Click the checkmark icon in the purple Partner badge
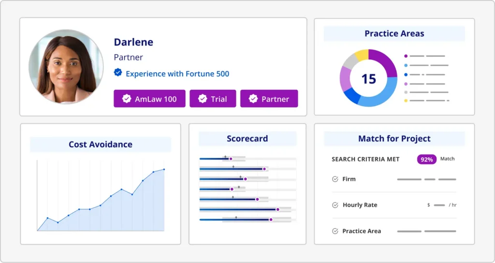Viewport: 495px width, 263px height. 253,99
